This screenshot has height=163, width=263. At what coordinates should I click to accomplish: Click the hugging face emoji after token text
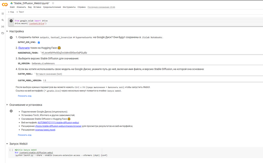pyautogui.click(x=59, y=48)
